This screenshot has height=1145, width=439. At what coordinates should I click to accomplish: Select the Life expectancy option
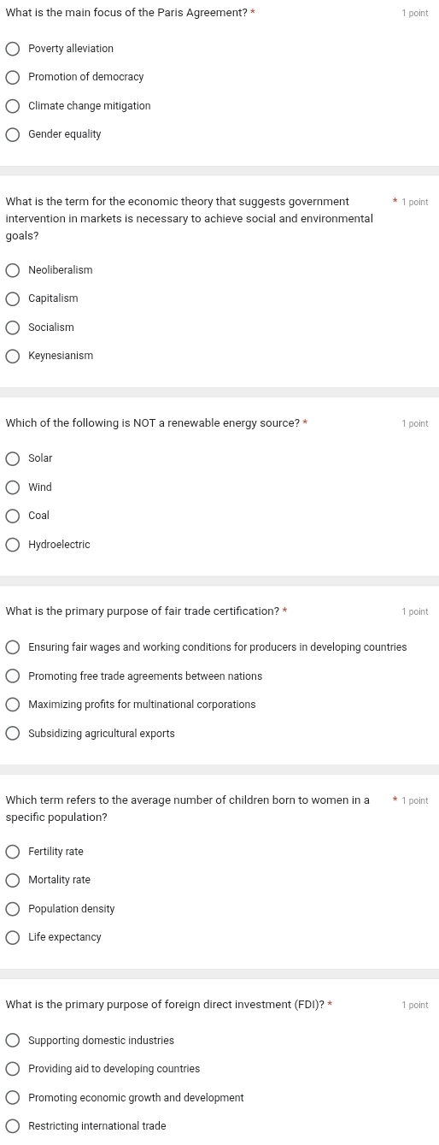13,937
